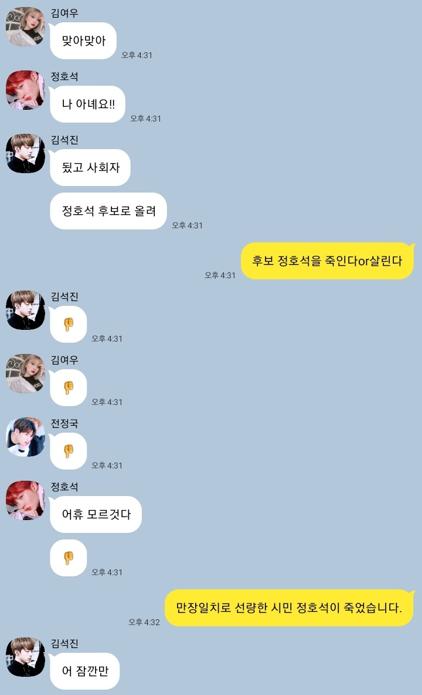Open 김여우's profile picture beside '맞아맞아' message
The height and width of the screenshot is (695, 422).
pos(25,26)
